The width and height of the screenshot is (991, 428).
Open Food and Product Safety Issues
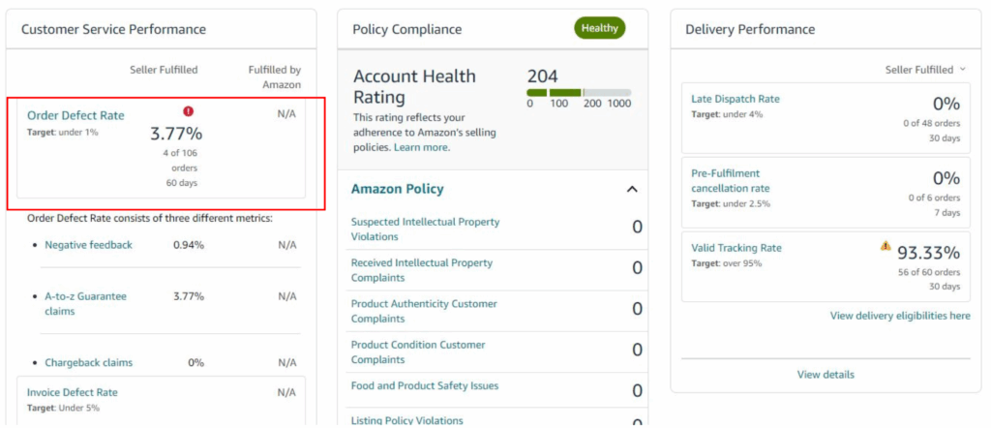point(425,385)
